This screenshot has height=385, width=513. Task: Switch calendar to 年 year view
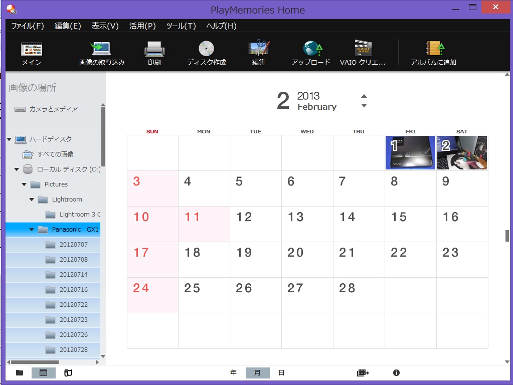coord(233,372)
